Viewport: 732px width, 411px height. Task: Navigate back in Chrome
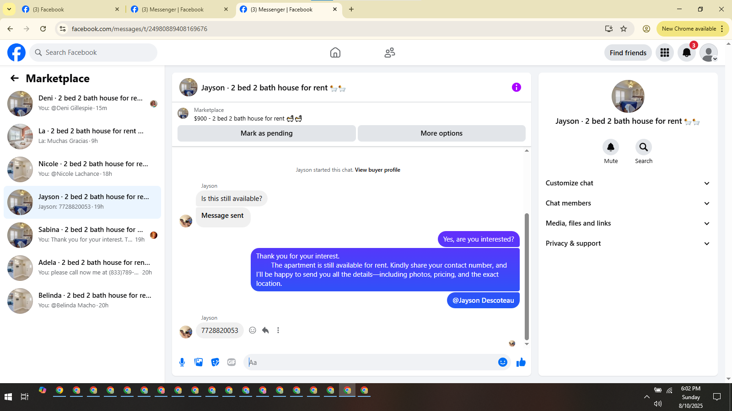10,29
